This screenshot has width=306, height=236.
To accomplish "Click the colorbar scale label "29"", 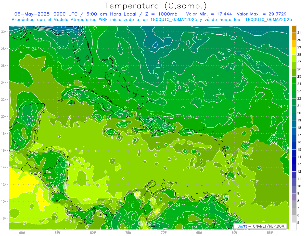I will (299, 47).
